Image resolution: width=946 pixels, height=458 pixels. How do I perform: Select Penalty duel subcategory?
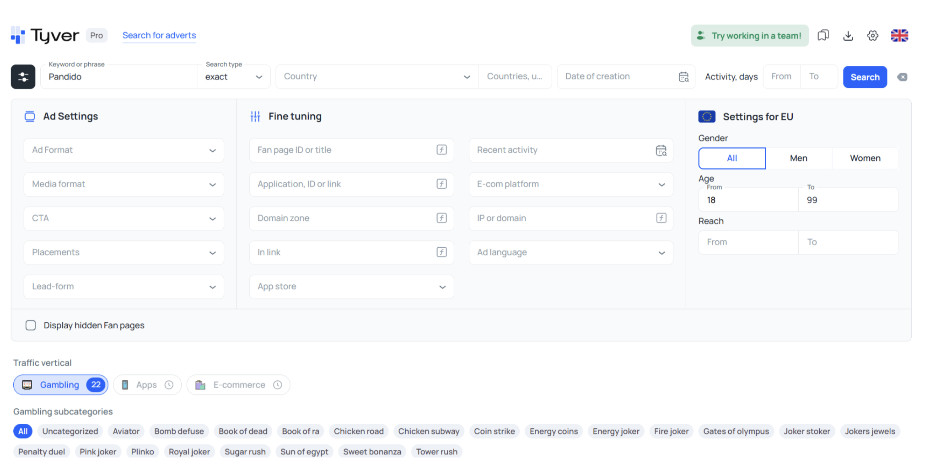pos(42,452)
